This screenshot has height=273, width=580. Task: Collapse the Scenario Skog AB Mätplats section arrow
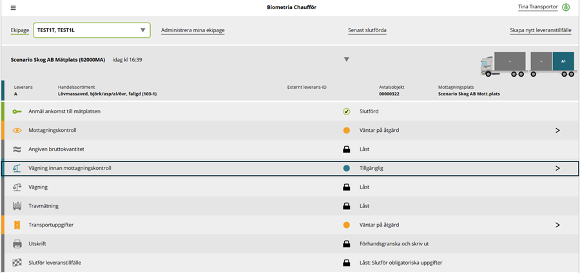tap(347, 59)
